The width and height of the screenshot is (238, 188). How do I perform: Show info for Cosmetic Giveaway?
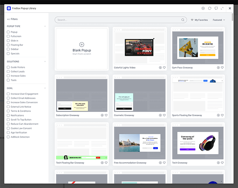160,115
